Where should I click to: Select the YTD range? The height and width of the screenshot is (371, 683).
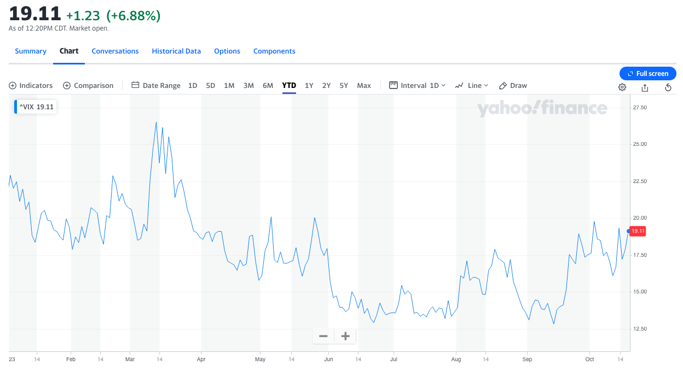pos(289,85)
